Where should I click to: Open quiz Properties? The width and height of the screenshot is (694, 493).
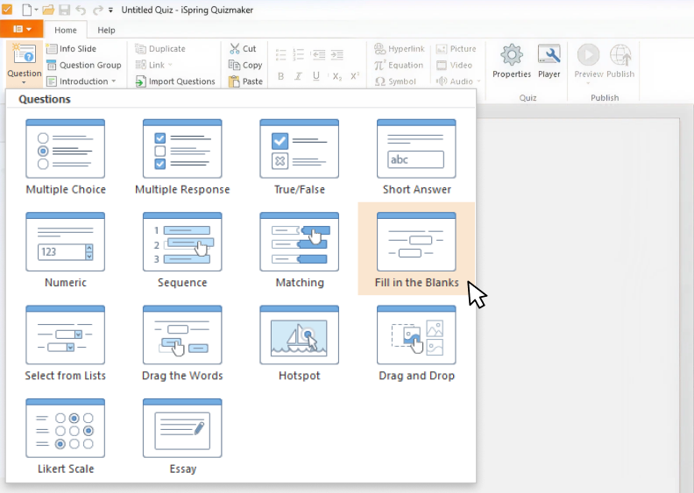pos(512,61)
